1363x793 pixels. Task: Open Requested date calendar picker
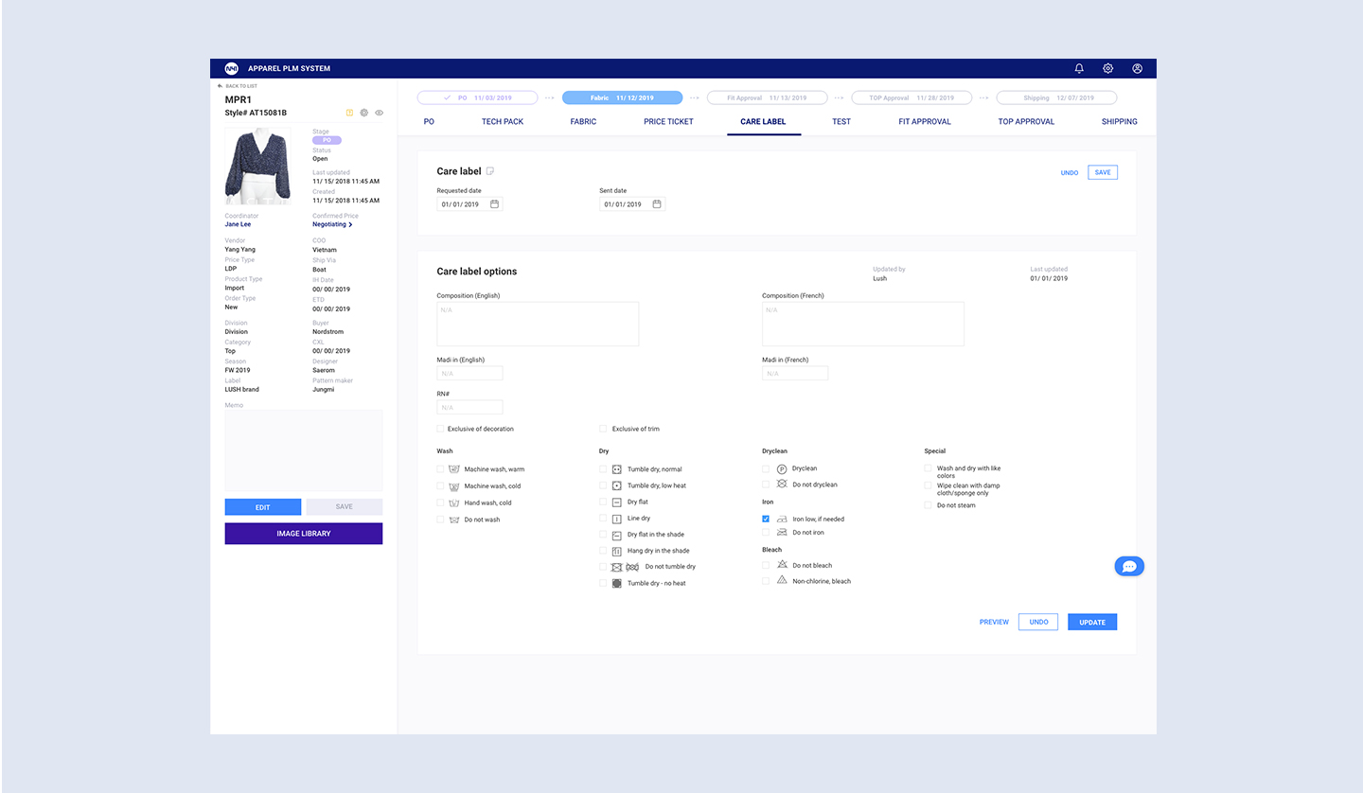(494, 204)
